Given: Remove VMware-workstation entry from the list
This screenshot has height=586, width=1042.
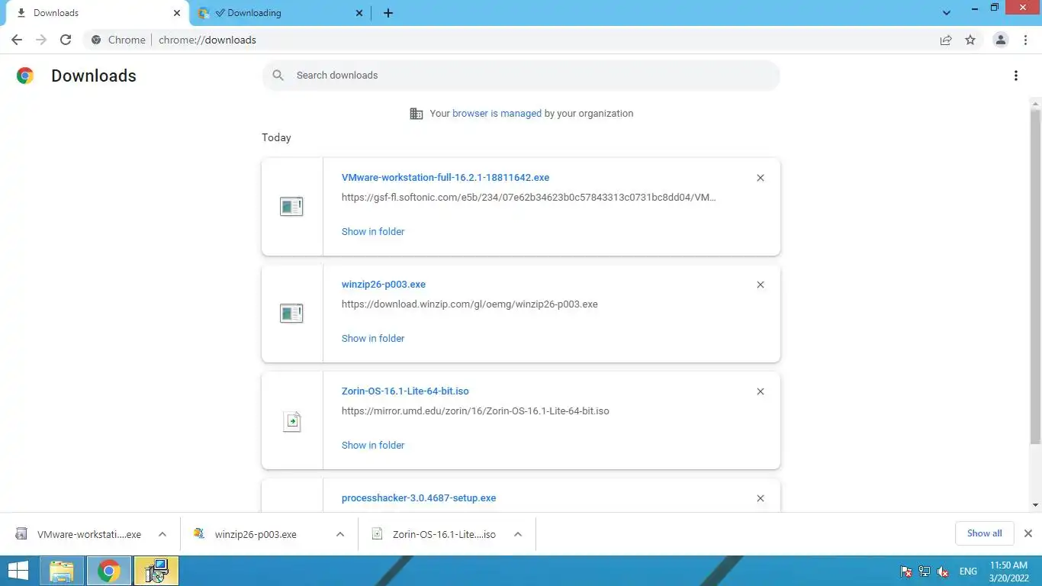Looking at the screenshot, I should point(761,178).
